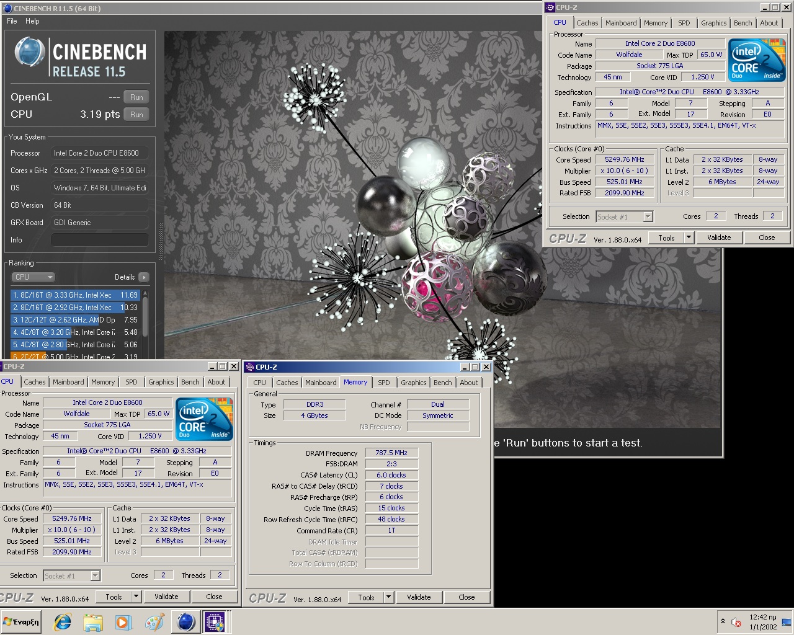Click Validate in bottom-left CPU-Z window
This screenshot has height=635, width=794.
point(166,597)
